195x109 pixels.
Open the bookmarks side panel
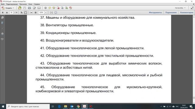pyautogui.click(x=2, y=23)
